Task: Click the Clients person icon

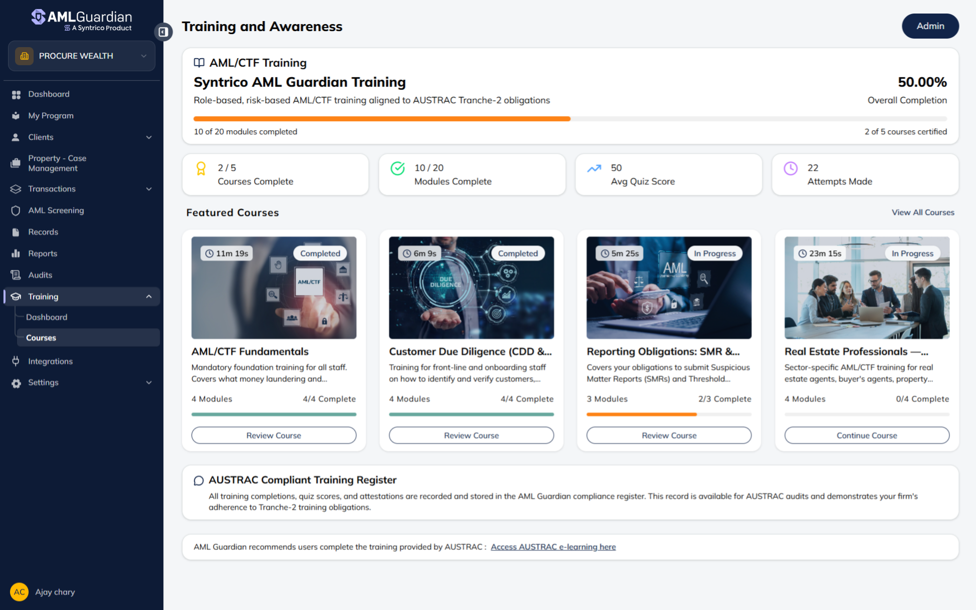Action: tap(16, 137)
